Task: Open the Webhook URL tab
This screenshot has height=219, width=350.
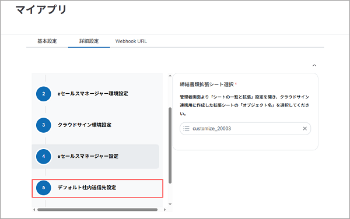Action: point(131,41)
